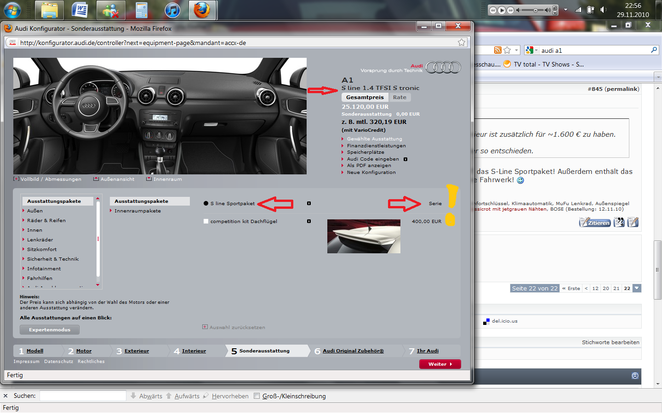662x413 pixels.
Task: Expand the Räder & Reifen category
Action: [46, 220]
